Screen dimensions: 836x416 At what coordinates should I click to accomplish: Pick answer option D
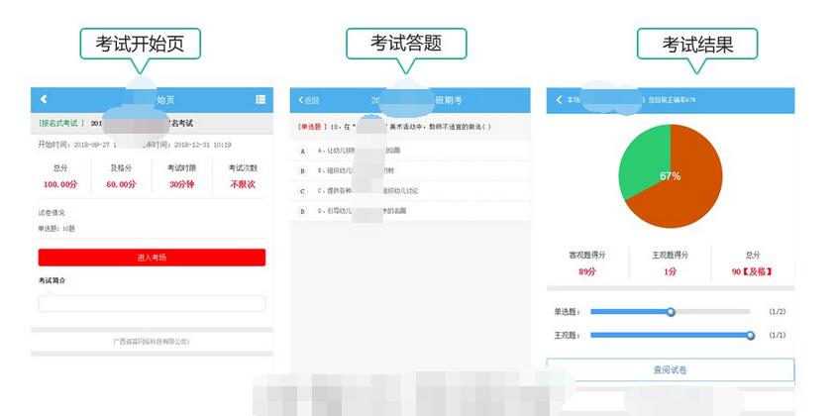302,211
